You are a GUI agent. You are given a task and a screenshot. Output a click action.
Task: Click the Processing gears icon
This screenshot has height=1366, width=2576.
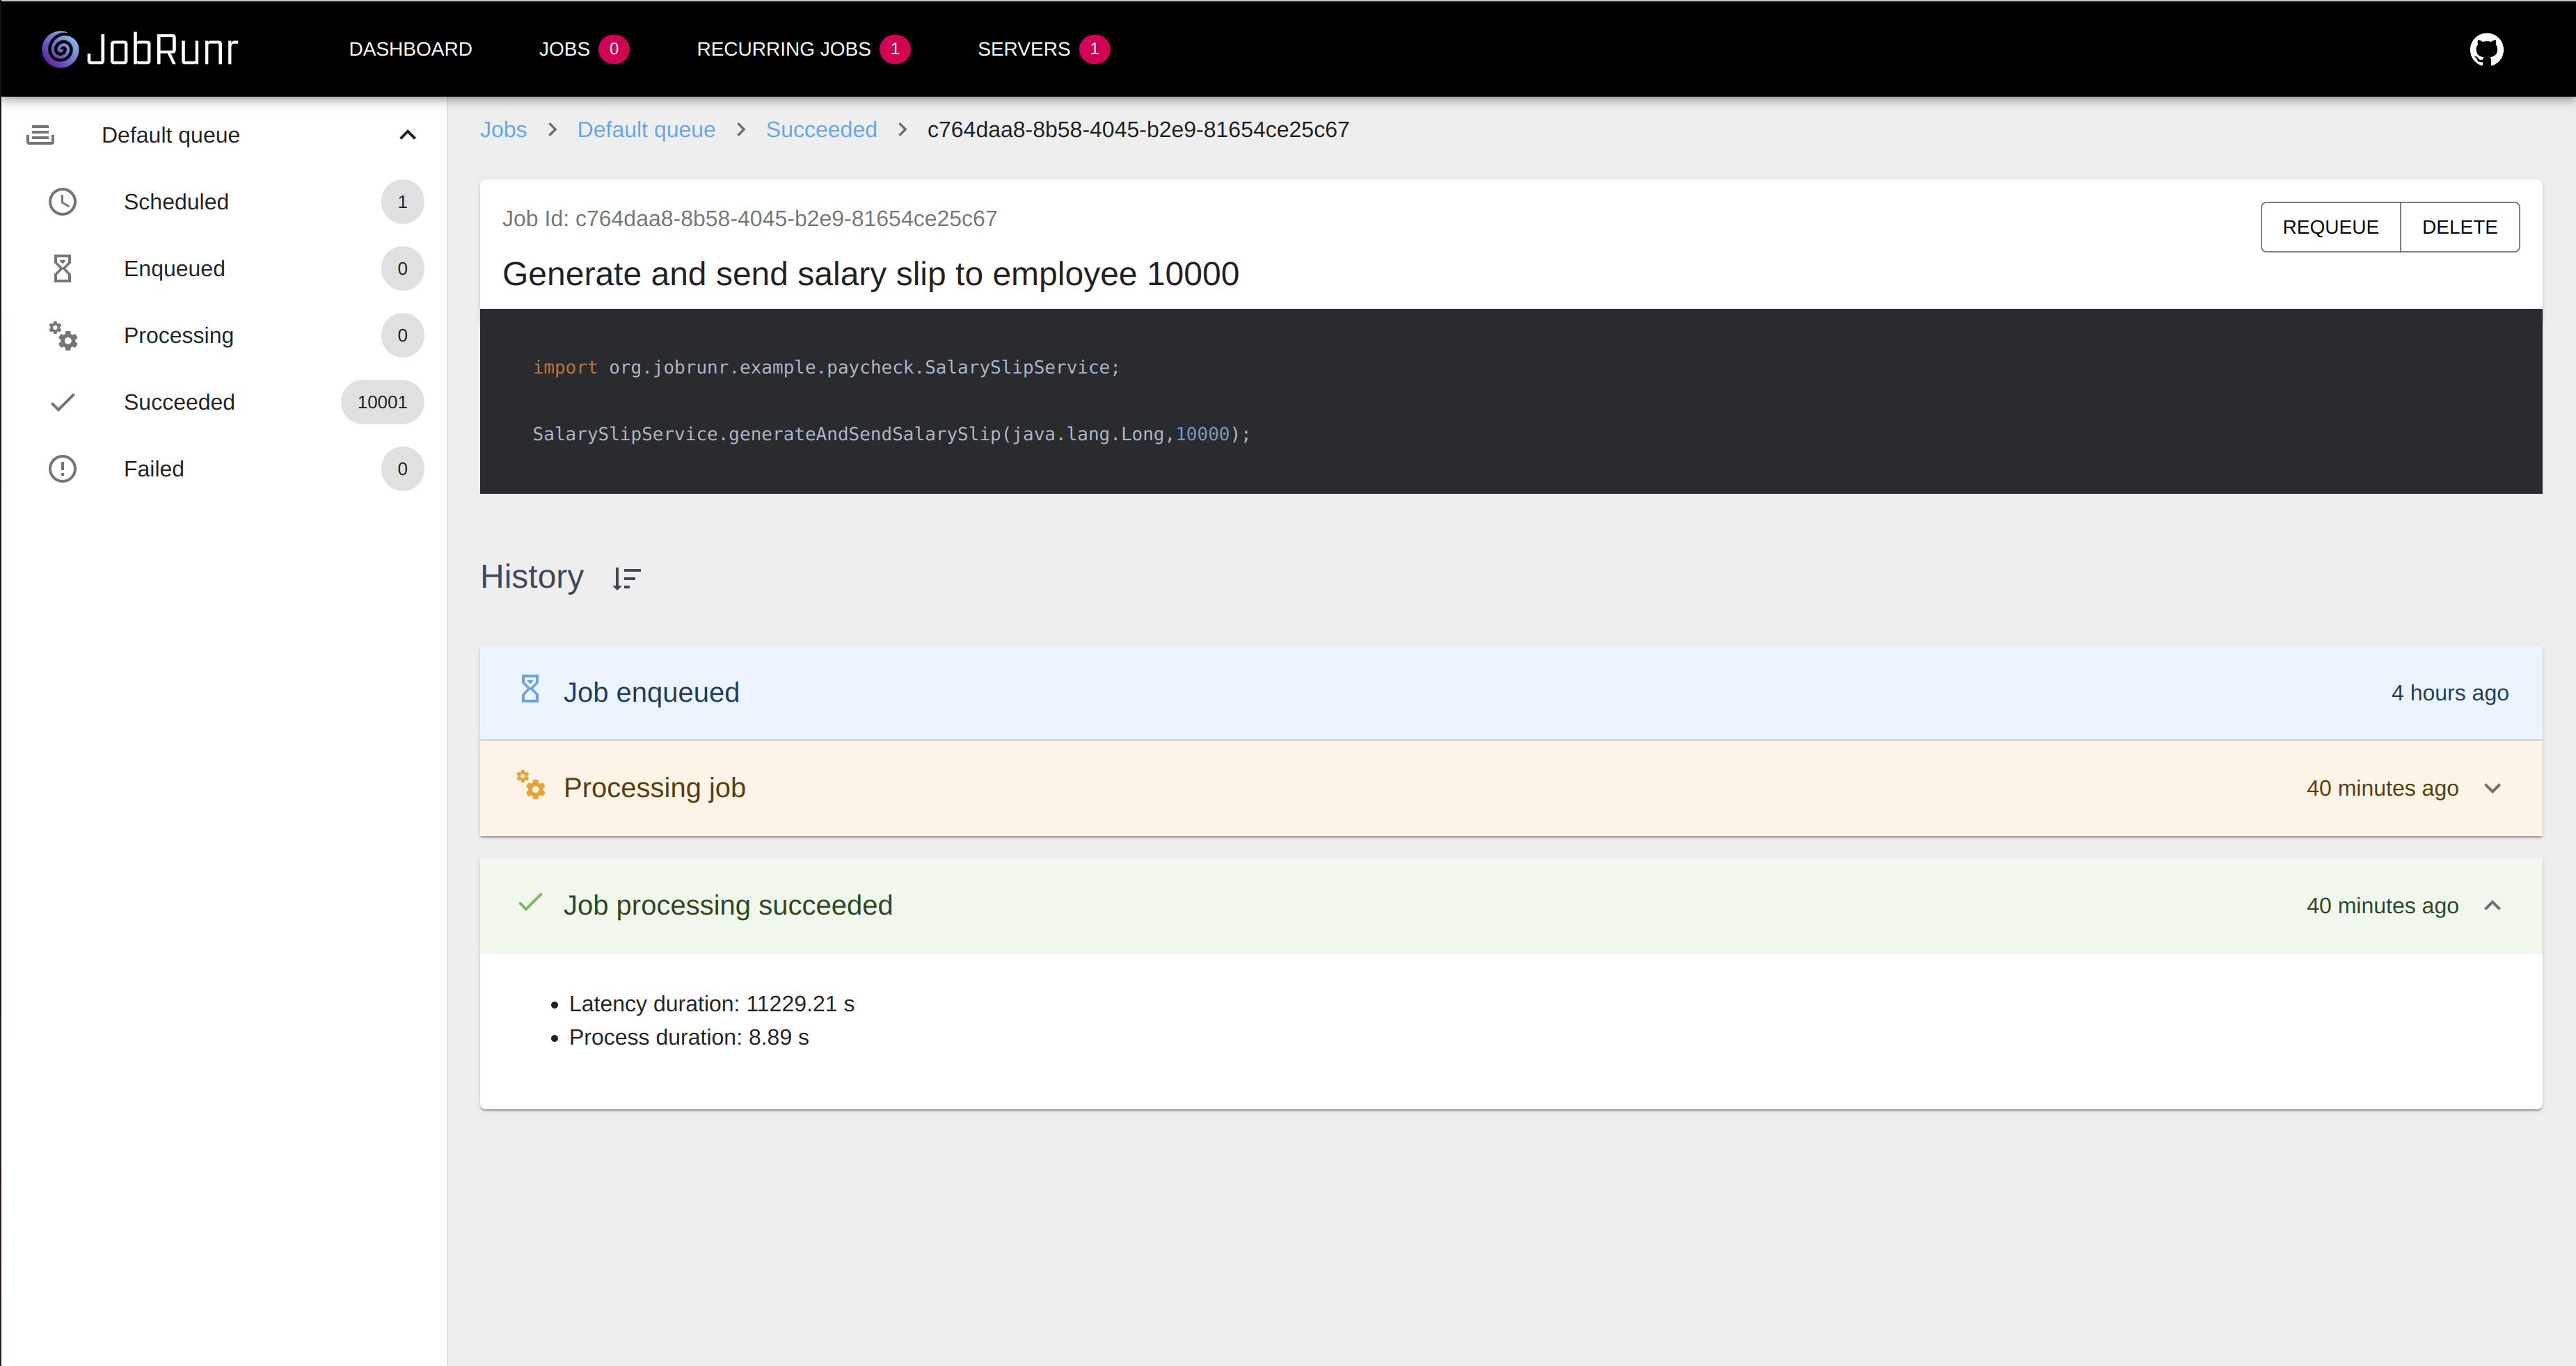[63, 336]
